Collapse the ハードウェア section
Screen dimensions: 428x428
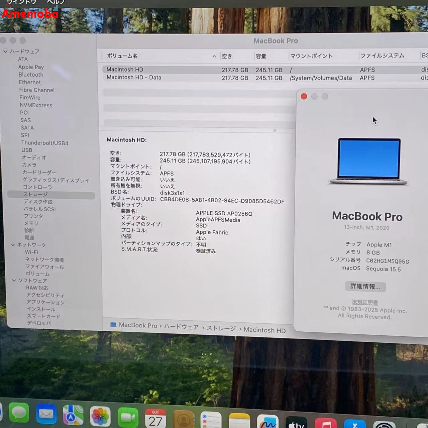[6, 51]
